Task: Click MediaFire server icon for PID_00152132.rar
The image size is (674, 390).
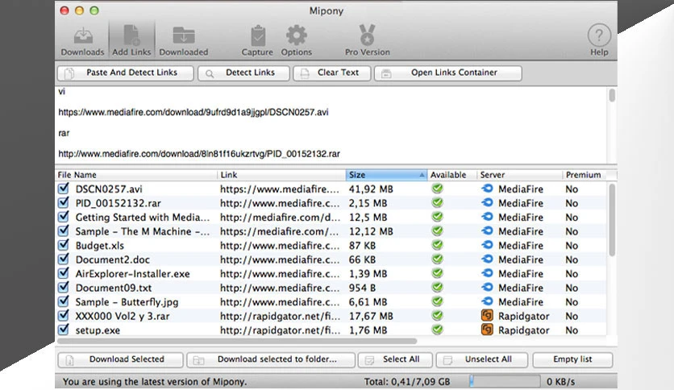Action: coord(487,202)
